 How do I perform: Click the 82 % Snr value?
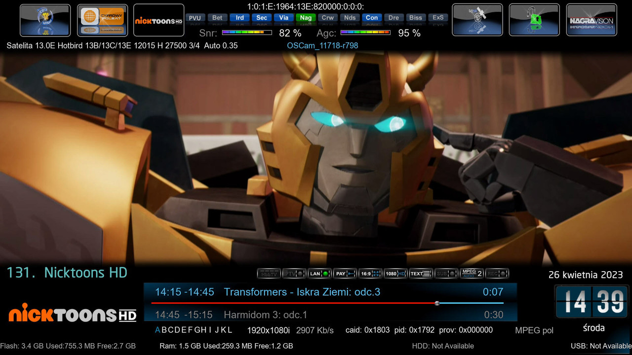click(290, 33)
